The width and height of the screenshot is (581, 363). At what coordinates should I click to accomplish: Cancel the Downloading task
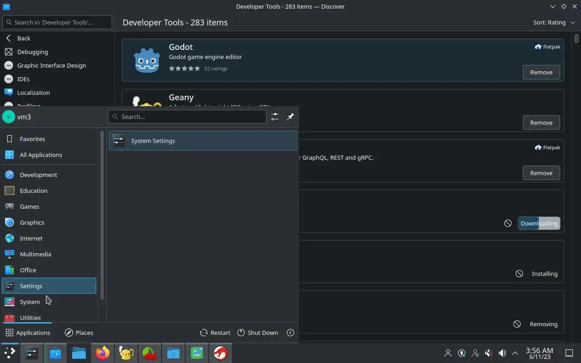(x=508, y=223)
